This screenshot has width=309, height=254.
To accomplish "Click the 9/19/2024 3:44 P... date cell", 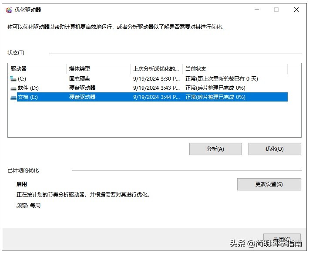I will pos(157,97).
